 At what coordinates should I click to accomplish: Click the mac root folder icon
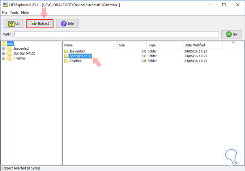[4, 43]
